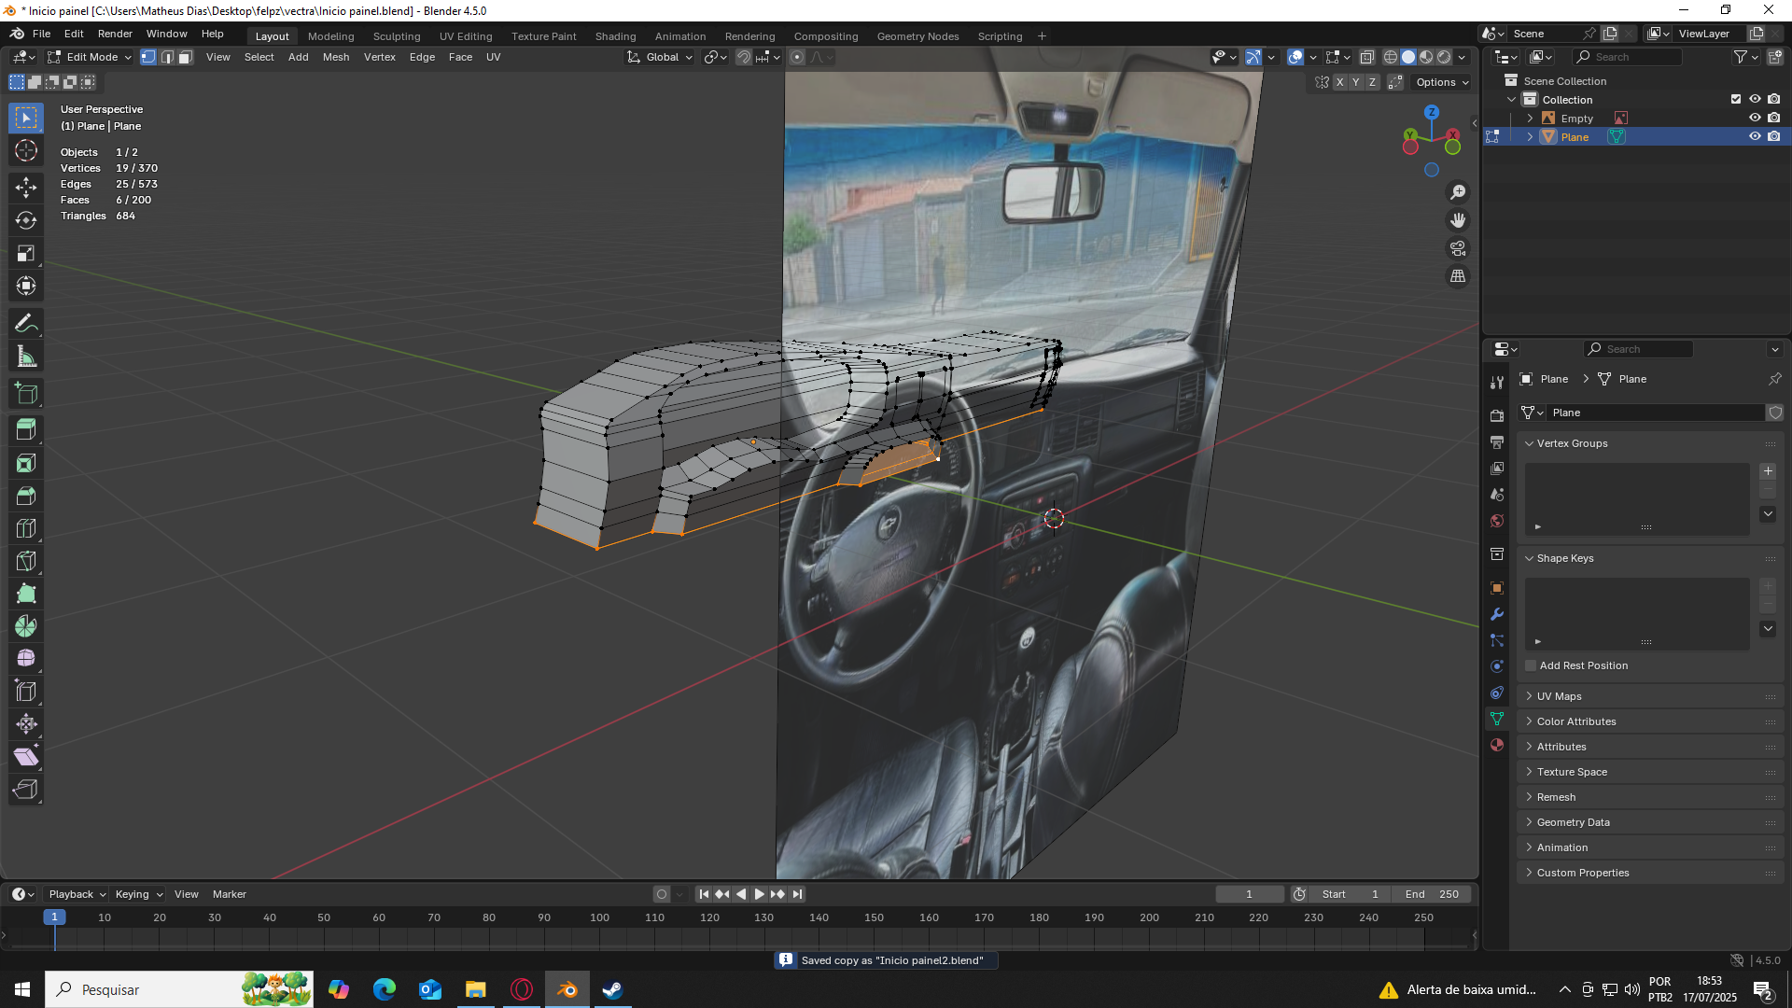Switch to the Shading workspace tab
Viewport: 1792px width, 1008px height.
point(615,36)
